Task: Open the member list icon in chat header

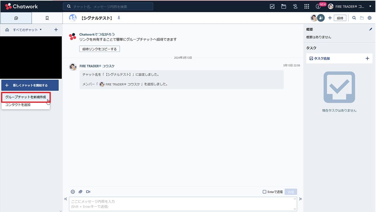Action: (320, 18)
